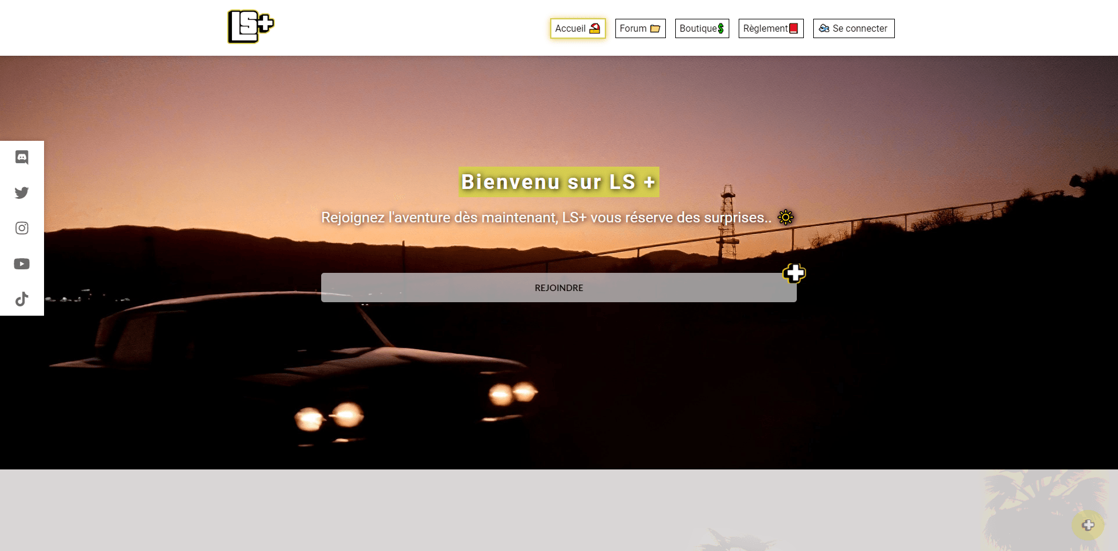Click Se connecter to log in
This screenshot has height=551, width=1118.
coord(854,28)
